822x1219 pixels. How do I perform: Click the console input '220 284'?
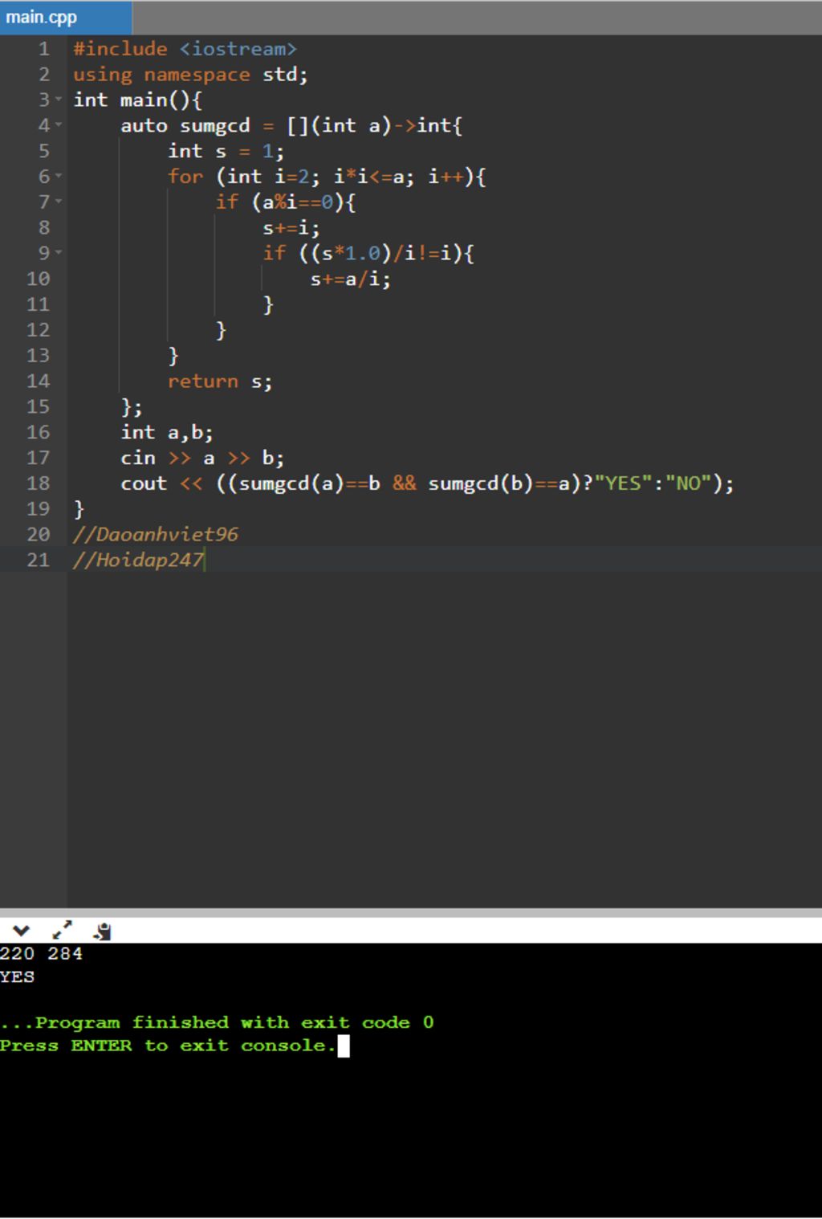(41, 954)
